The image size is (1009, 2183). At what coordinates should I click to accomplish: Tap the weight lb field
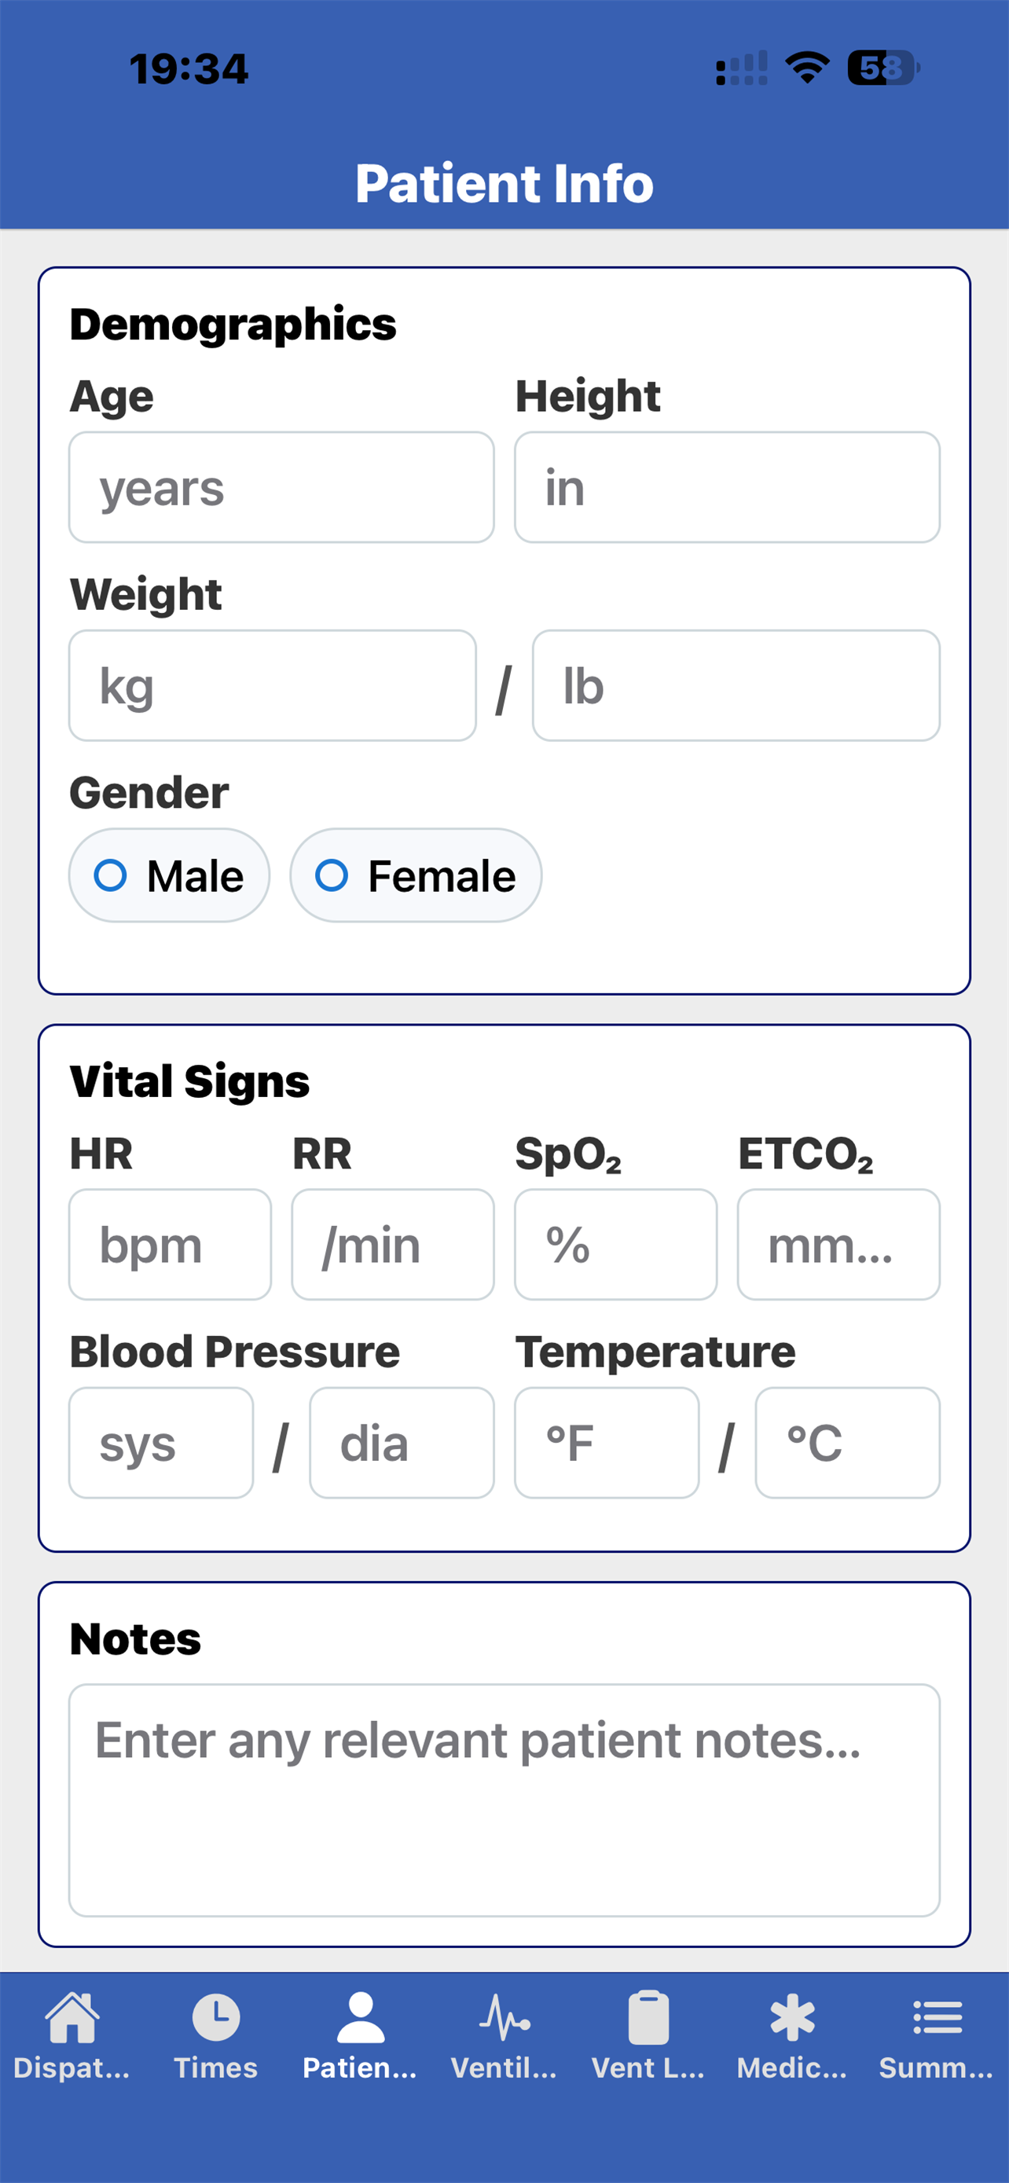pyautogui.click(x=736, y=685)
